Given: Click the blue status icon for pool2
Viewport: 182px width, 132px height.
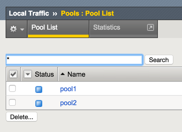Looking at the screenshot, I should click(39, 103).
